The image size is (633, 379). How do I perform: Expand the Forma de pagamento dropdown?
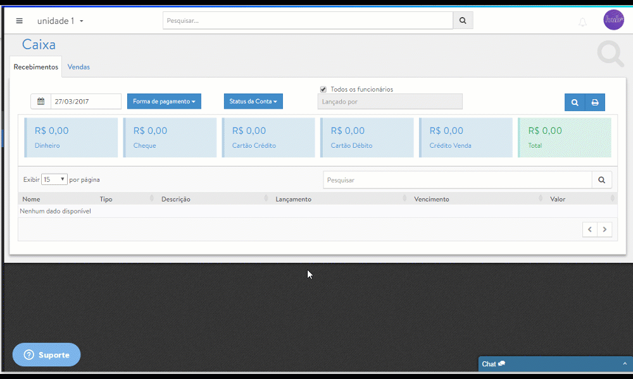(x=164, y=102)
